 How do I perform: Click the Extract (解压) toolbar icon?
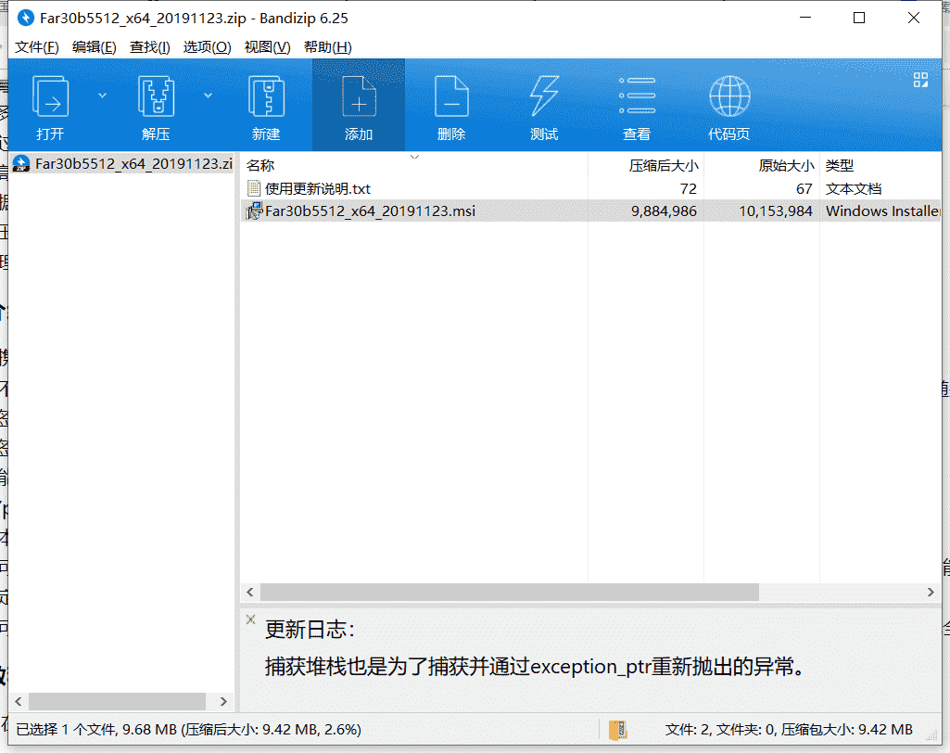(x=156, y=96)
